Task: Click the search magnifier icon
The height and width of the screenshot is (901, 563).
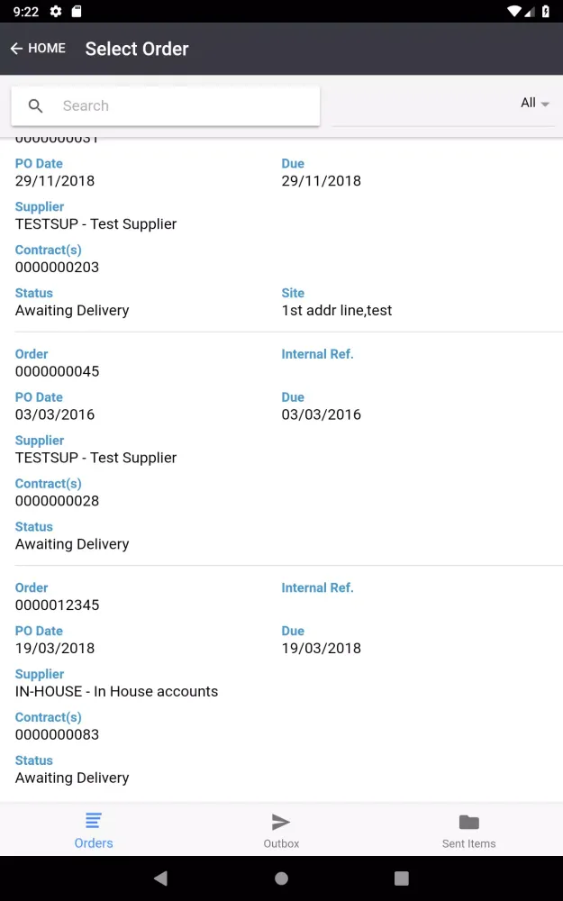Action: [36, 106]
